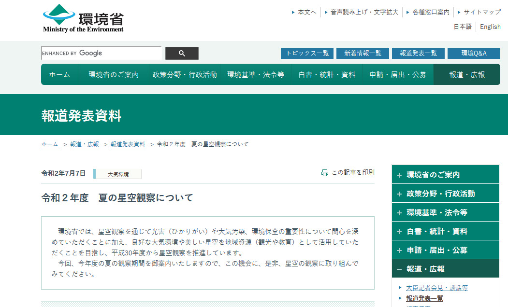Click the printer icon to print article

[325, 173]
